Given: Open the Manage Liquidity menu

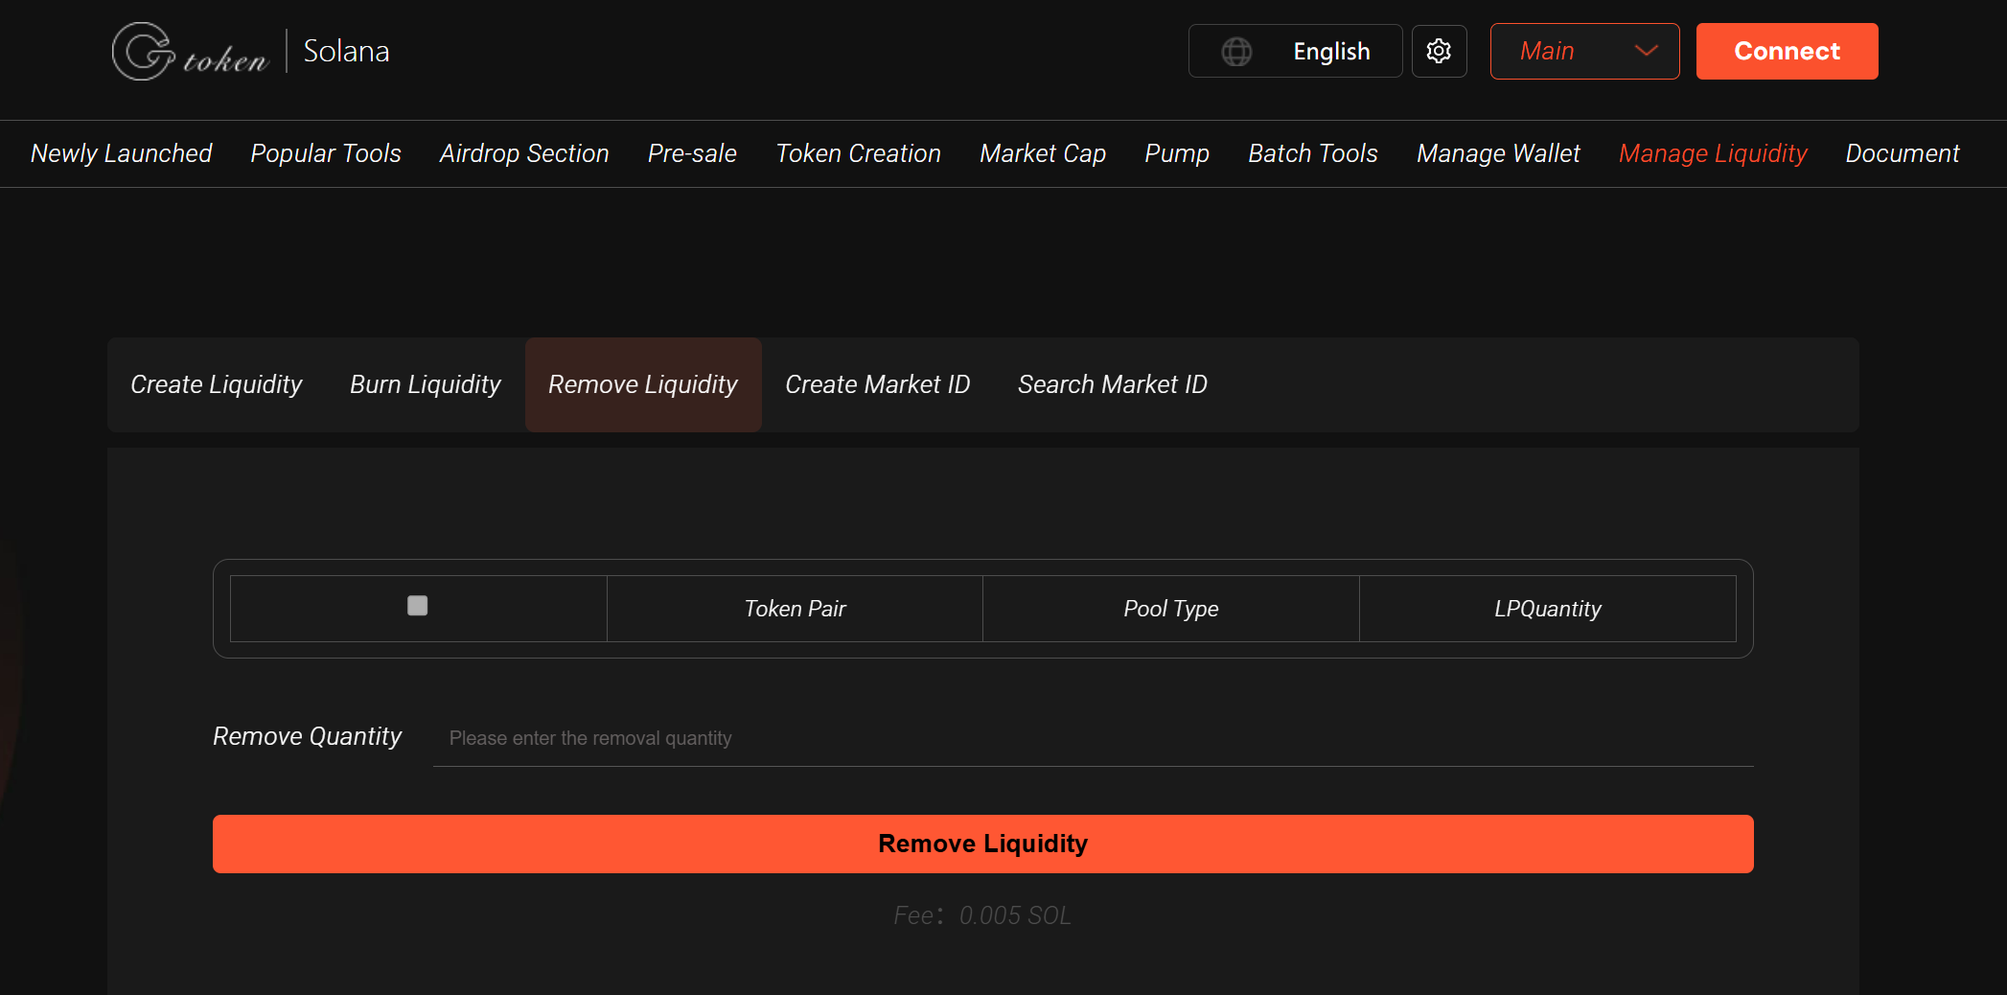Looking at the screenshot, I should click(x=1713, y=153).
